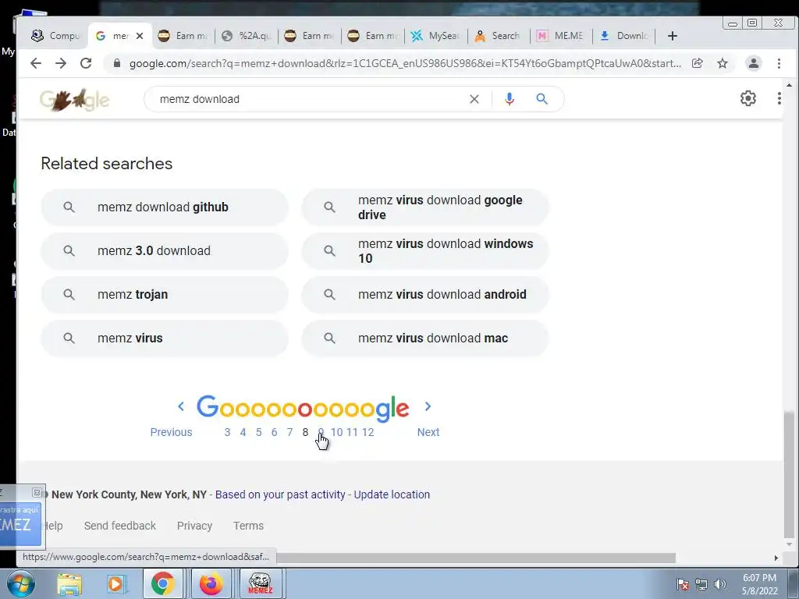The image size is (799, 599).
Task: Click the vertical scrollbar thumb
Action: point(789,473)
